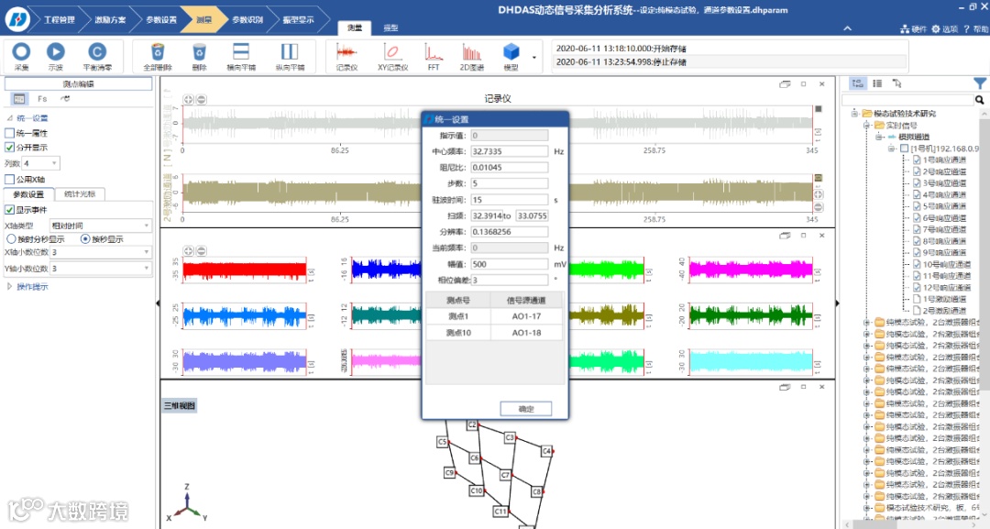This screenshot has width=990, height=529.
Task: Click the Fs icon in 测点编辑 panel
Action: (42, 98)
